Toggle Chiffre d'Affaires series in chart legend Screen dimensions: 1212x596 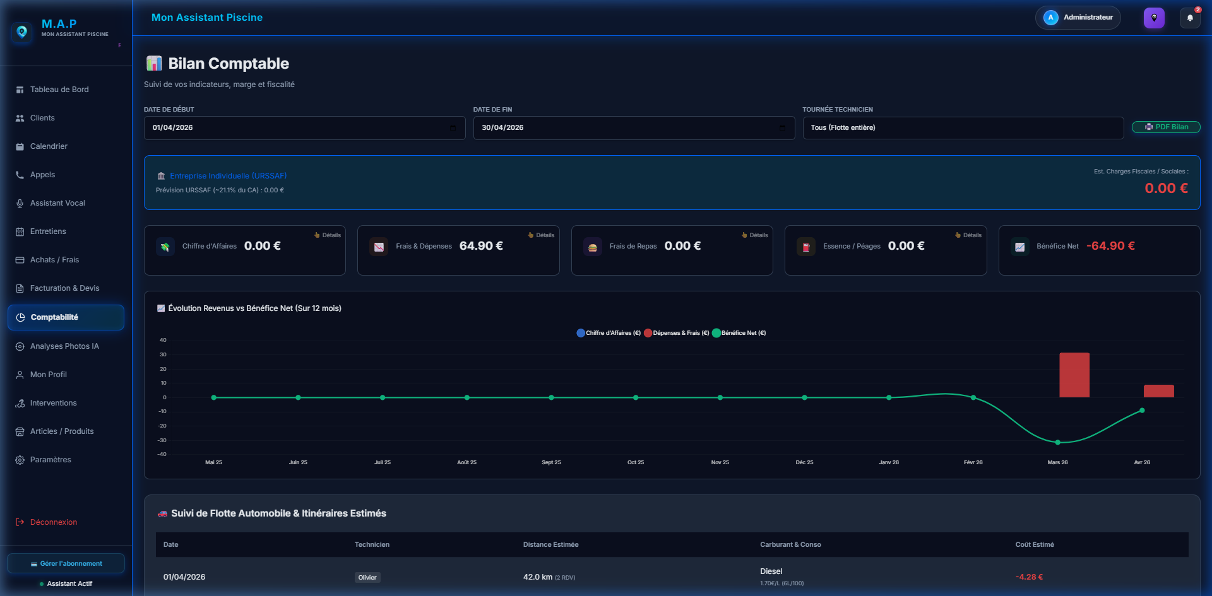click(x=609, y=333)
